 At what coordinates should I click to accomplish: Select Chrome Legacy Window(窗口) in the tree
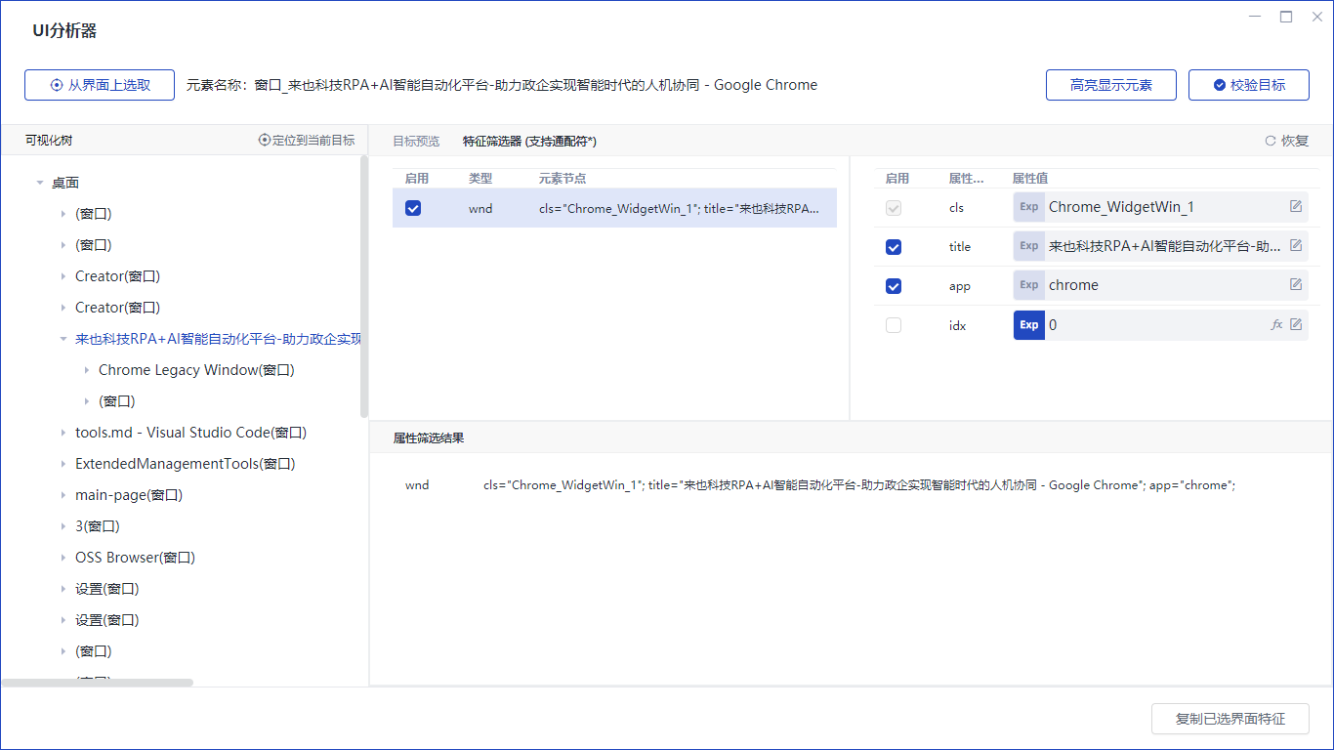[x=196, y=370]
